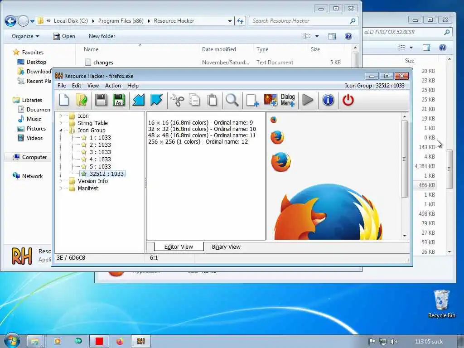Click the New folder button in Explorer
This screenshot has height=348, width=464.
click(102, 36)
